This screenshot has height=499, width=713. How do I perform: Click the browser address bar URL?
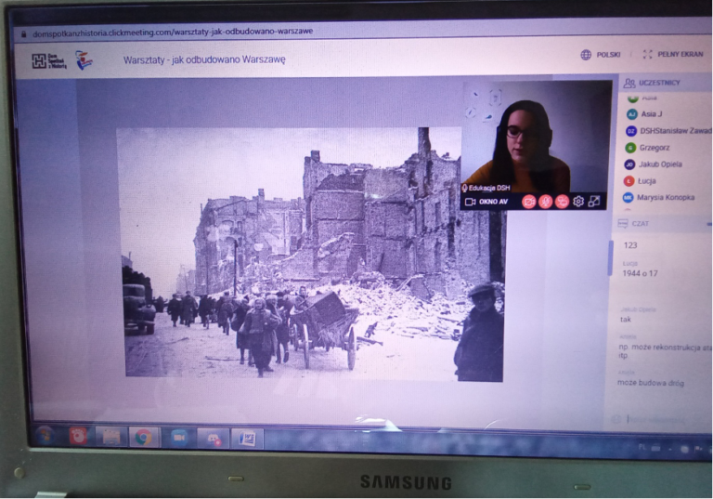[172, 31]
